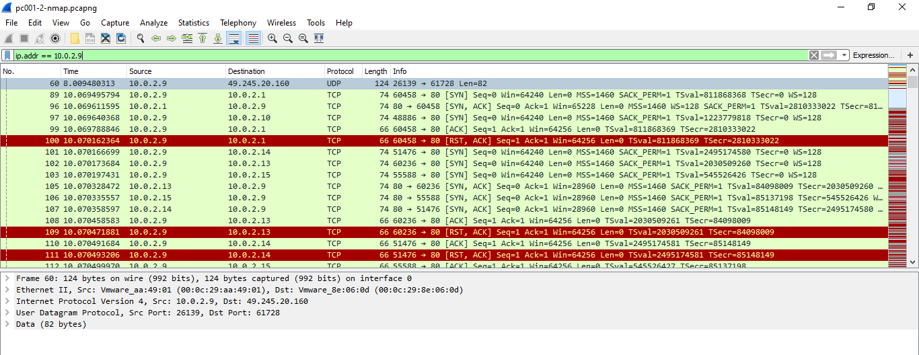The image size is (919, 355).
Task: Expand the User Datagram Protocol tree item
Action: [x=7, y=313]
